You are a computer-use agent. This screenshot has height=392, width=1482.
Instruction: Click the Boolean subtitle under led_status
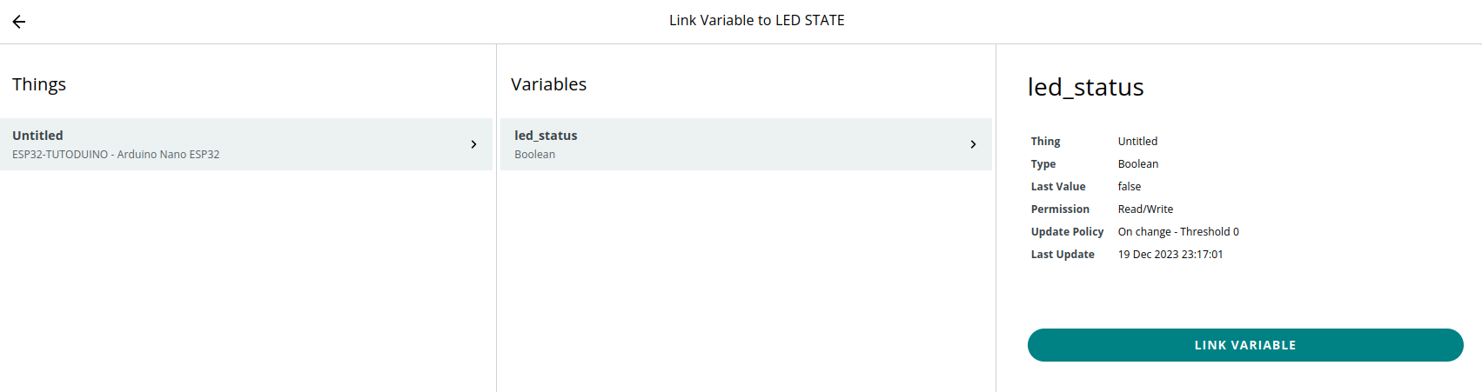tap(534, 155)
